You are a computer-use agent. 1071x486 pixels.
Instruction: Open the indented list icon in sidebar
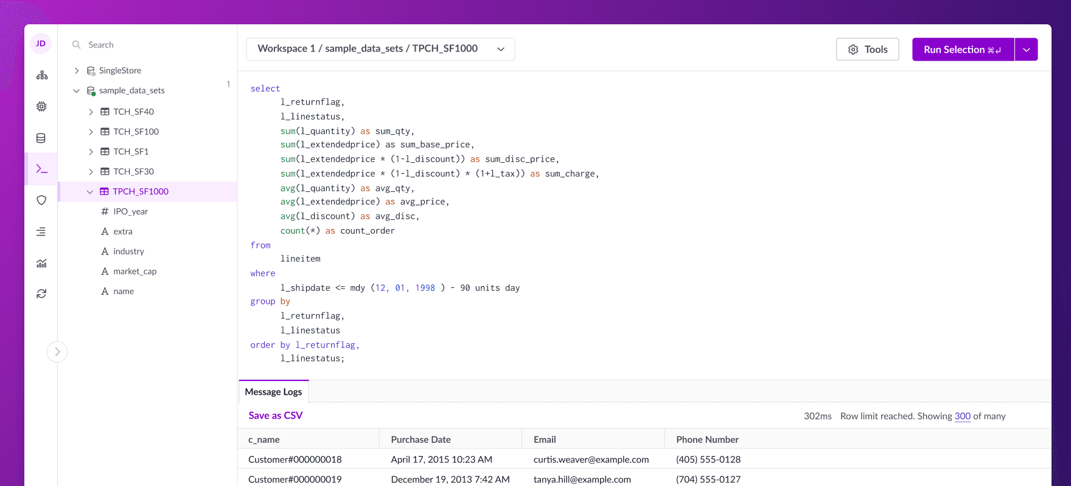[41, 231]
